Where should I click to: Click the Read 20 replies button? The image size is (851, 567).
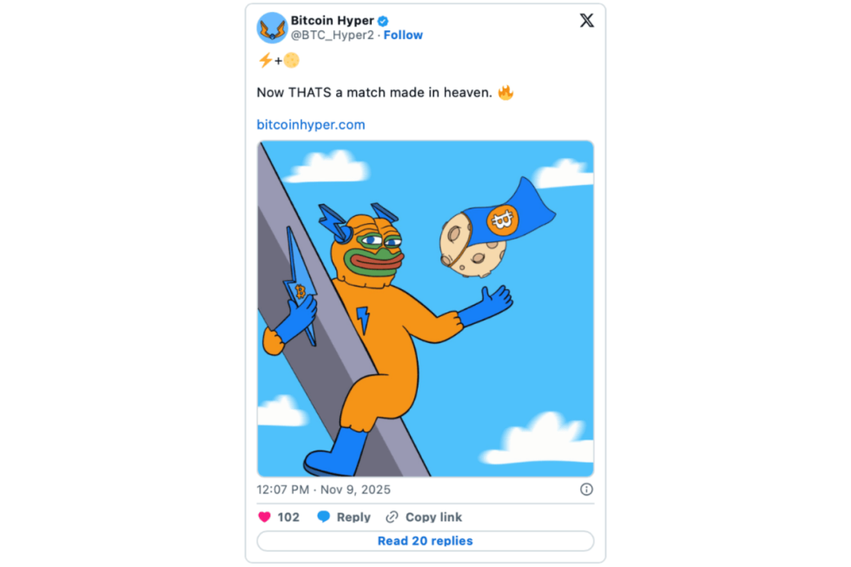425,541
